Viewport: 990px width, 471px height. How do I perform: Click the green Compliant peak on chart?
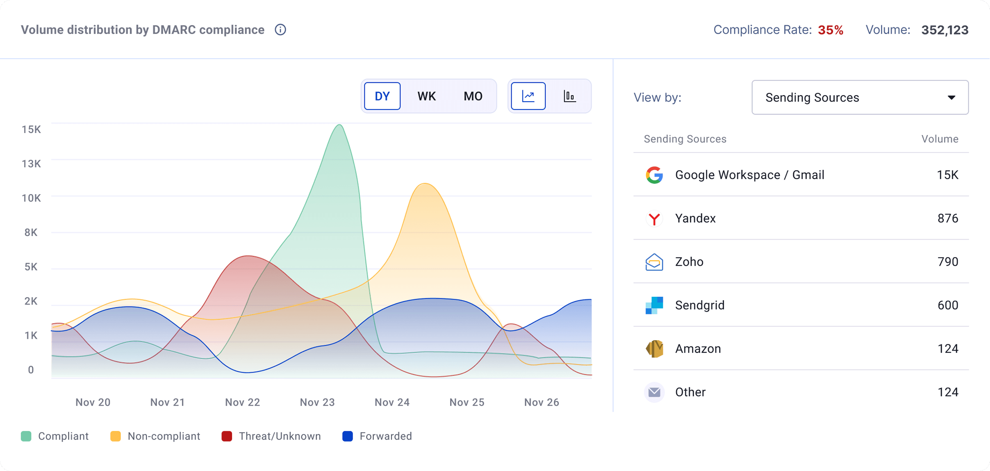click(x=339, y=125)
